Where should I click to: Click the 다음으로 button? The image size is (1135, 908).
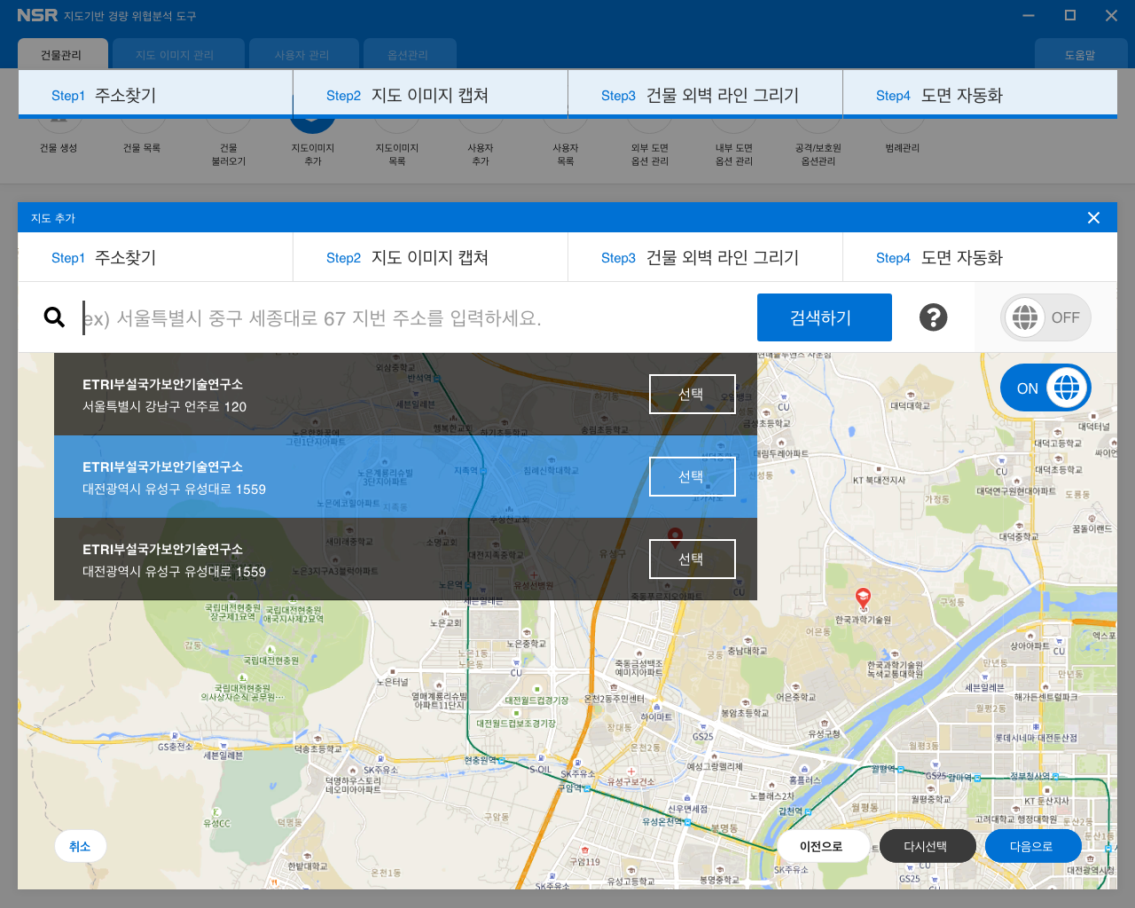[x=1031, y=846]
